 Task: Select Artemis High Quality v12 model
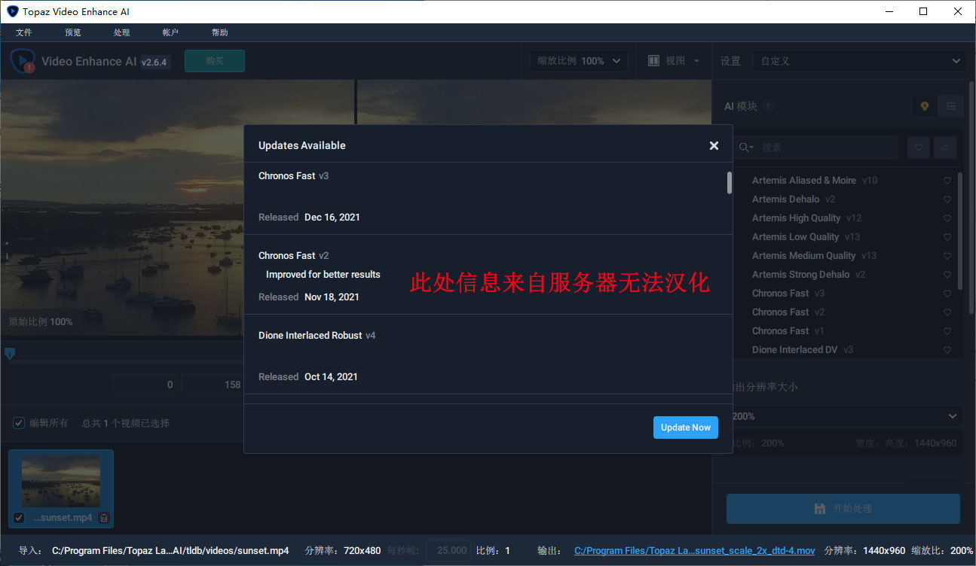[x=806, y=218]
